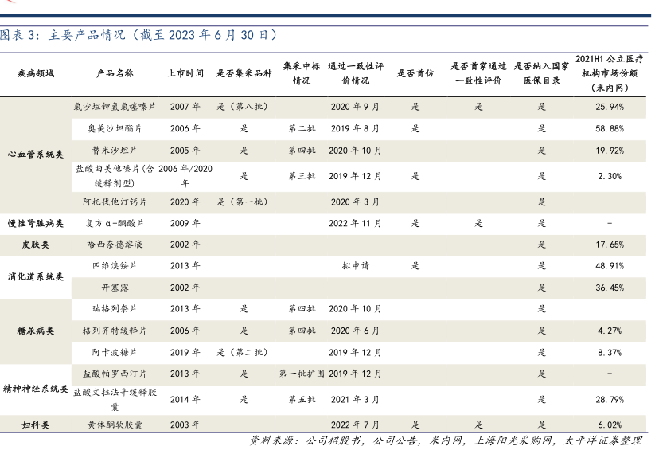Image resolution: width=659 pixels, height=454 pixels.
Task: Select the 是否首仿 column header
Action: tap(415, 73)
